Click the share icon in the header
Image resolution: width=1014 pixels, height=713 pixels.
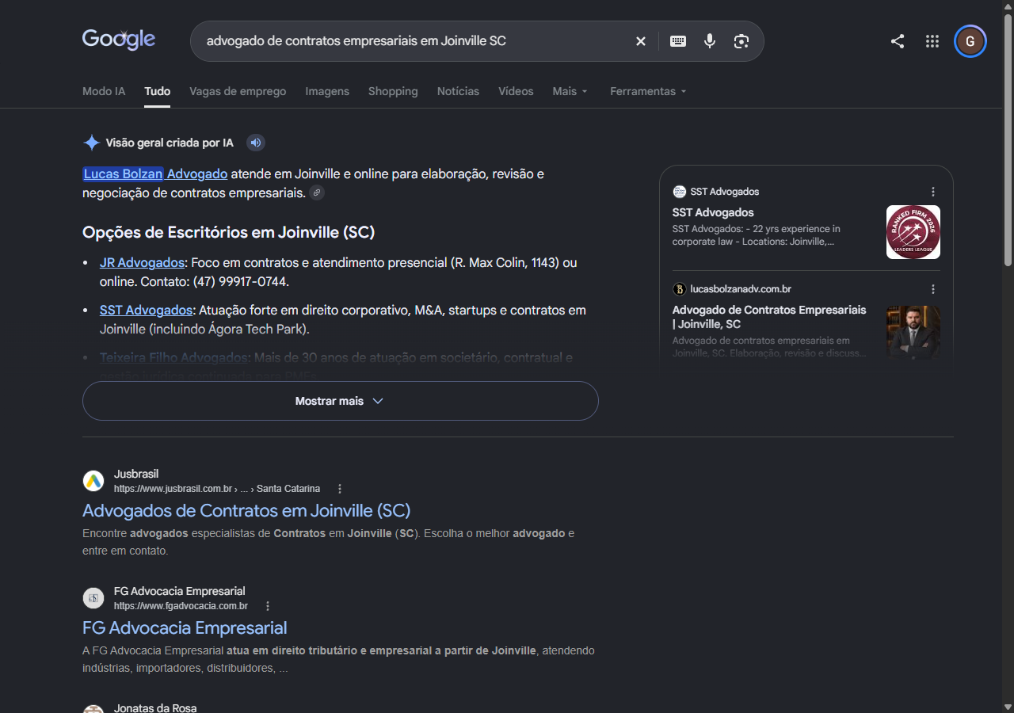coord(898,41)
